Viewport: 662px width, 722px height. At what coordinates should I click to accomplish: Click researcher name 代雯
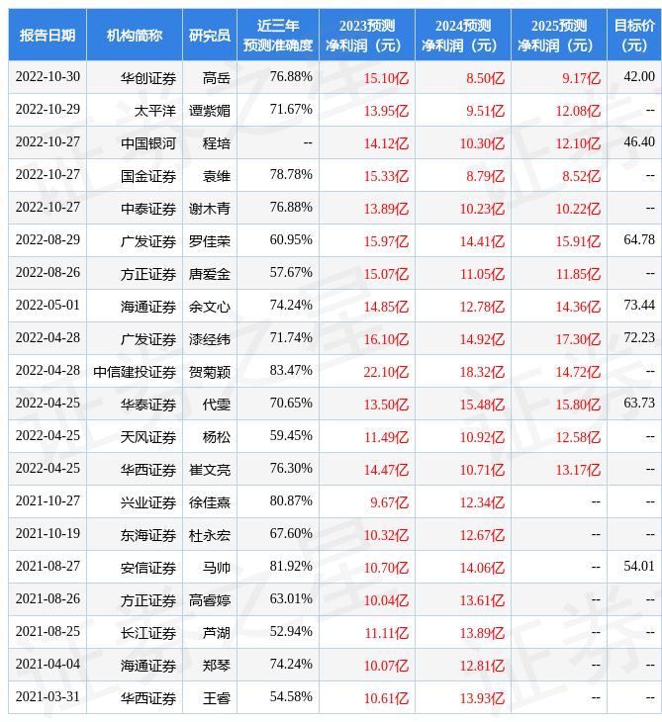[216, 406]
